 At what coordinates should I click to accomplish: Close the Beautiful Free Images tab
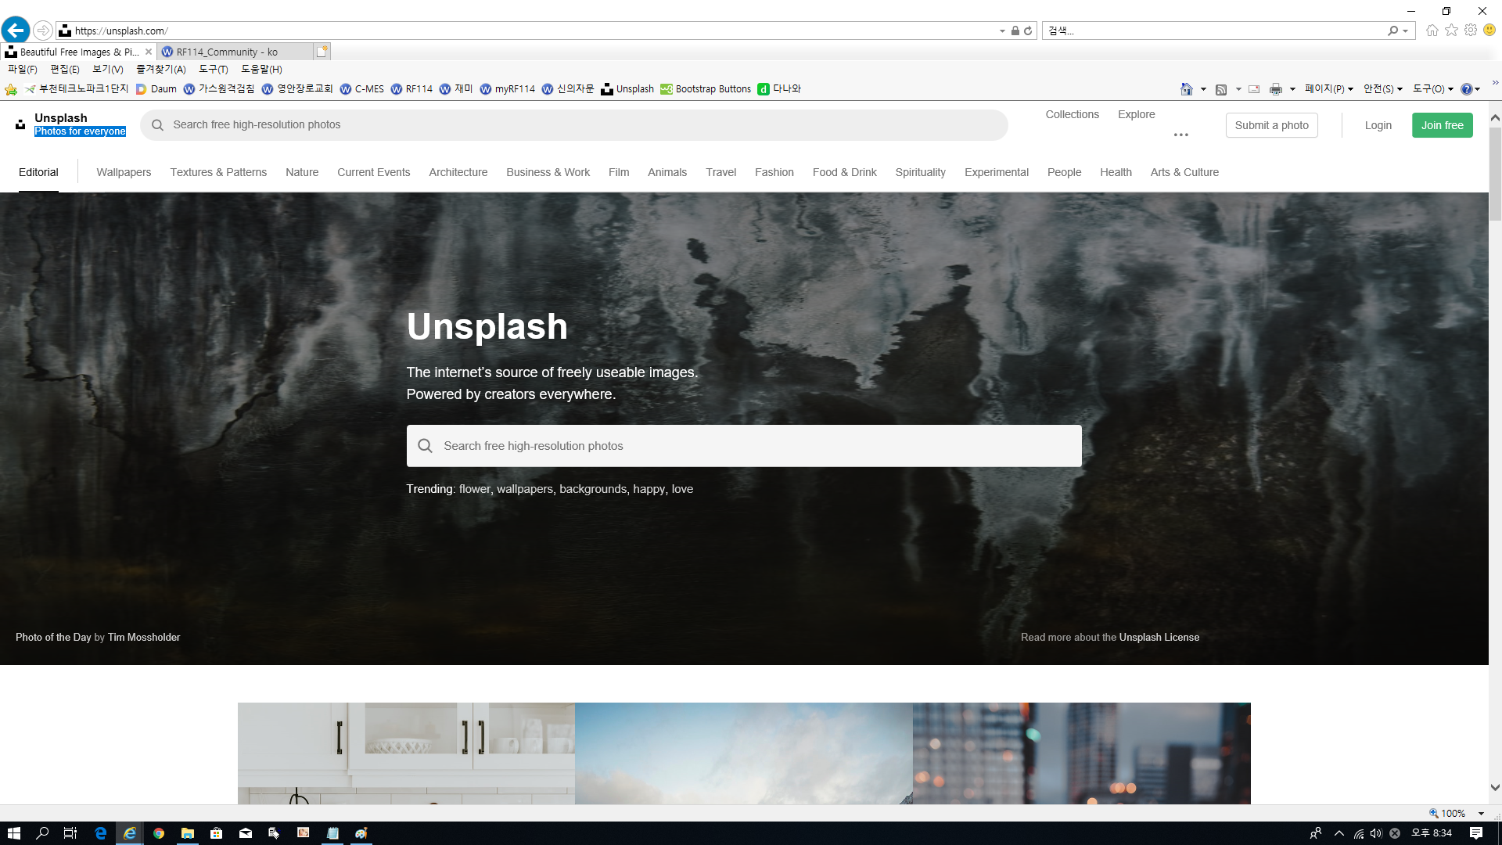point(149,52)
